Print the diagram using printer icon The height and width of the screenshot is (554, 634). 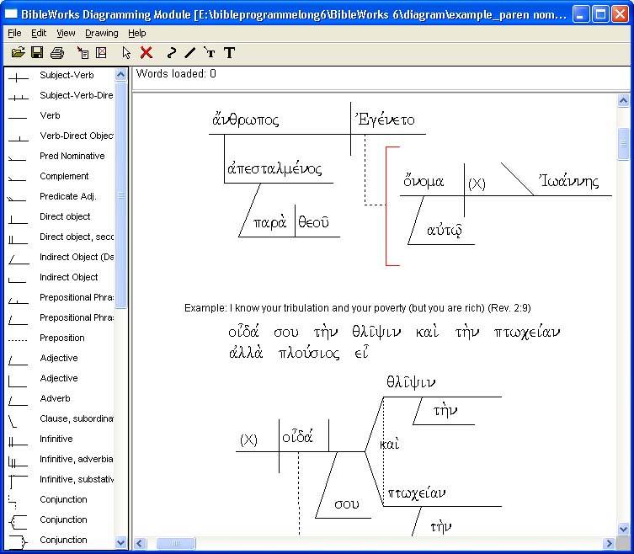click(57, 52)
